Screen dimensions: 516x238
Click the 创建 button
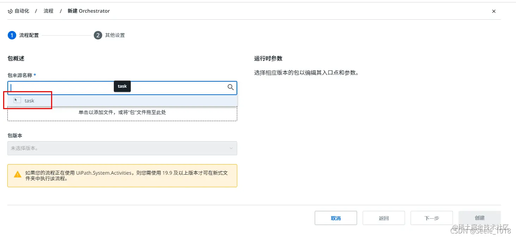(x=479, y=218)
